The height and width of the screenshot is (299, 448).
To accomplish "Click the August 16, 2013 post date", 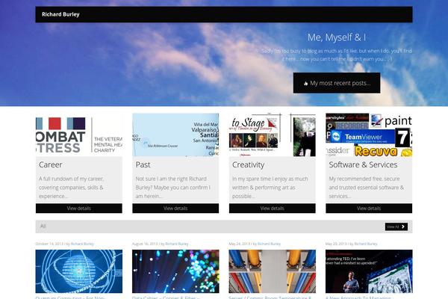I will 145,244.
